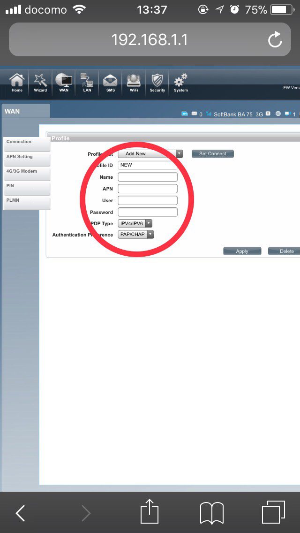Click the Set Connect button
Screen dimensions: 300x533
[x=212, y=154]
